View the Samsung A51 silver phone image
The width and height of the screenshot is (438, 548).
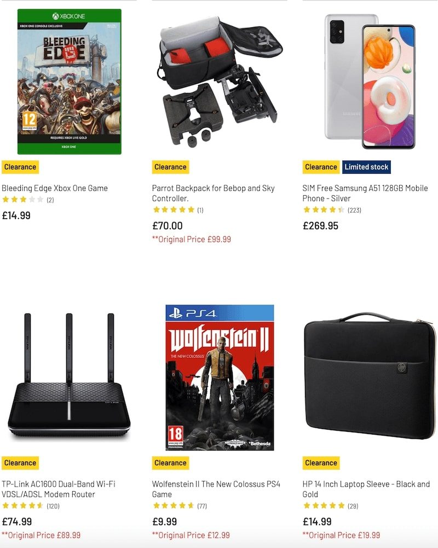click(x=370, y=82)
